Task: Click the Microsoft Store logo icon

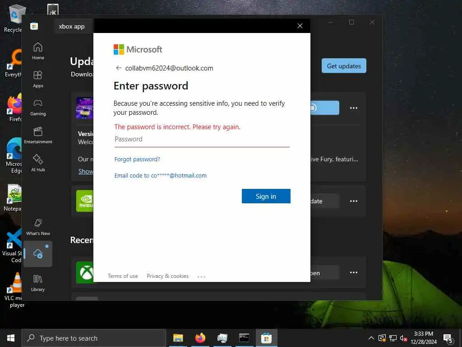Action: (34, 26)
